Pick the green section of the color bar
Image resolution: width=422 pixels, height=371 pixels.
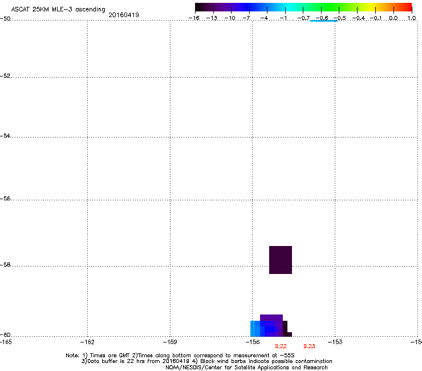(x=331, y=7)
